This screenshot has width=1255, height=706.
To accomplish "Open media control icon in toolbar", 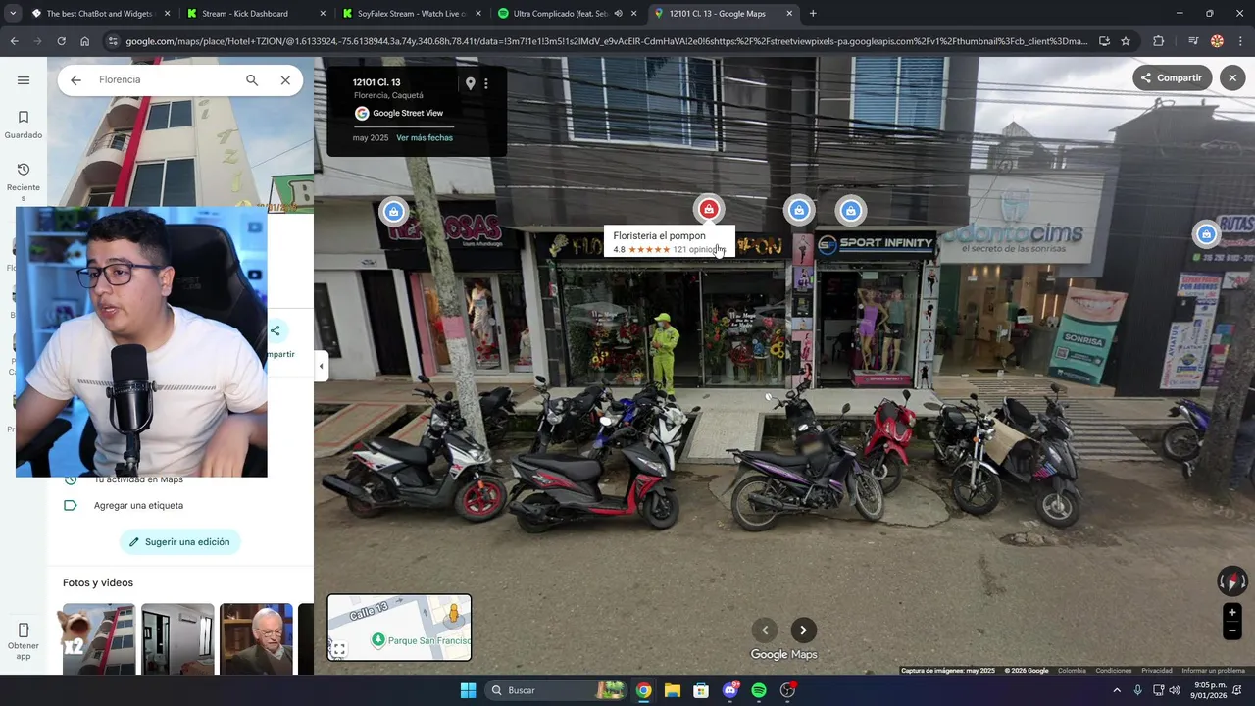I will point(1193,41).
